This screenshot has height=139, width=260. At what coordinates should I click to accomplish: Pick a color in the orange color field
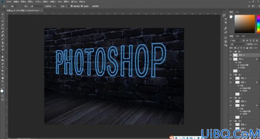point(245,24)
